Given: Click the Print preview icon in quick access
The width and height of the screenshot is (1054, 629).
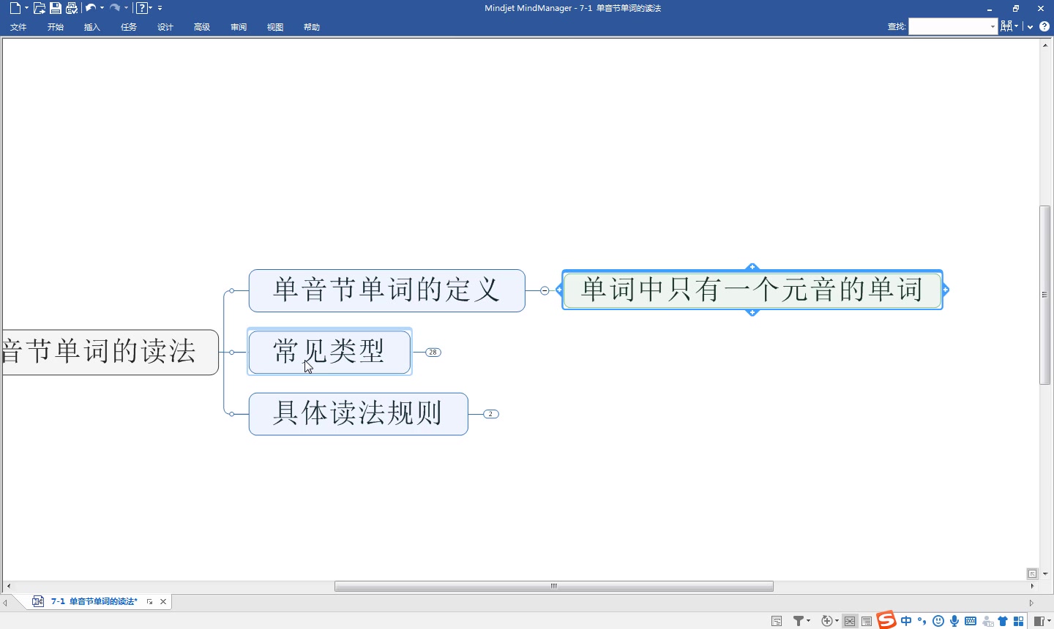Looking at the screenshot, I should 72,8.
